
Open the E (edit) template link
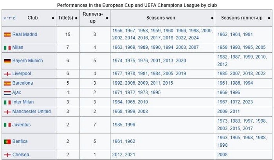click(x=14, y=18)
